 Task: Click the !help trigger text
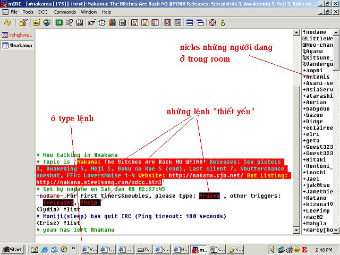pos(90,203)
